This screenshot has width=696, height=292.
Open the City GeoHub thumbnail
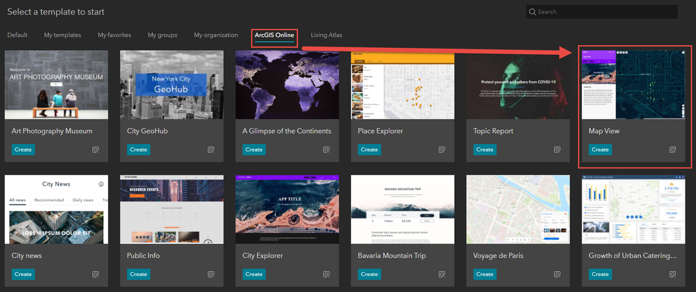172,85
